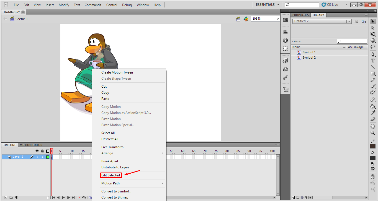Select the Eyedropper tool
The height and width of the screenshot is (201, 378).
373,113
